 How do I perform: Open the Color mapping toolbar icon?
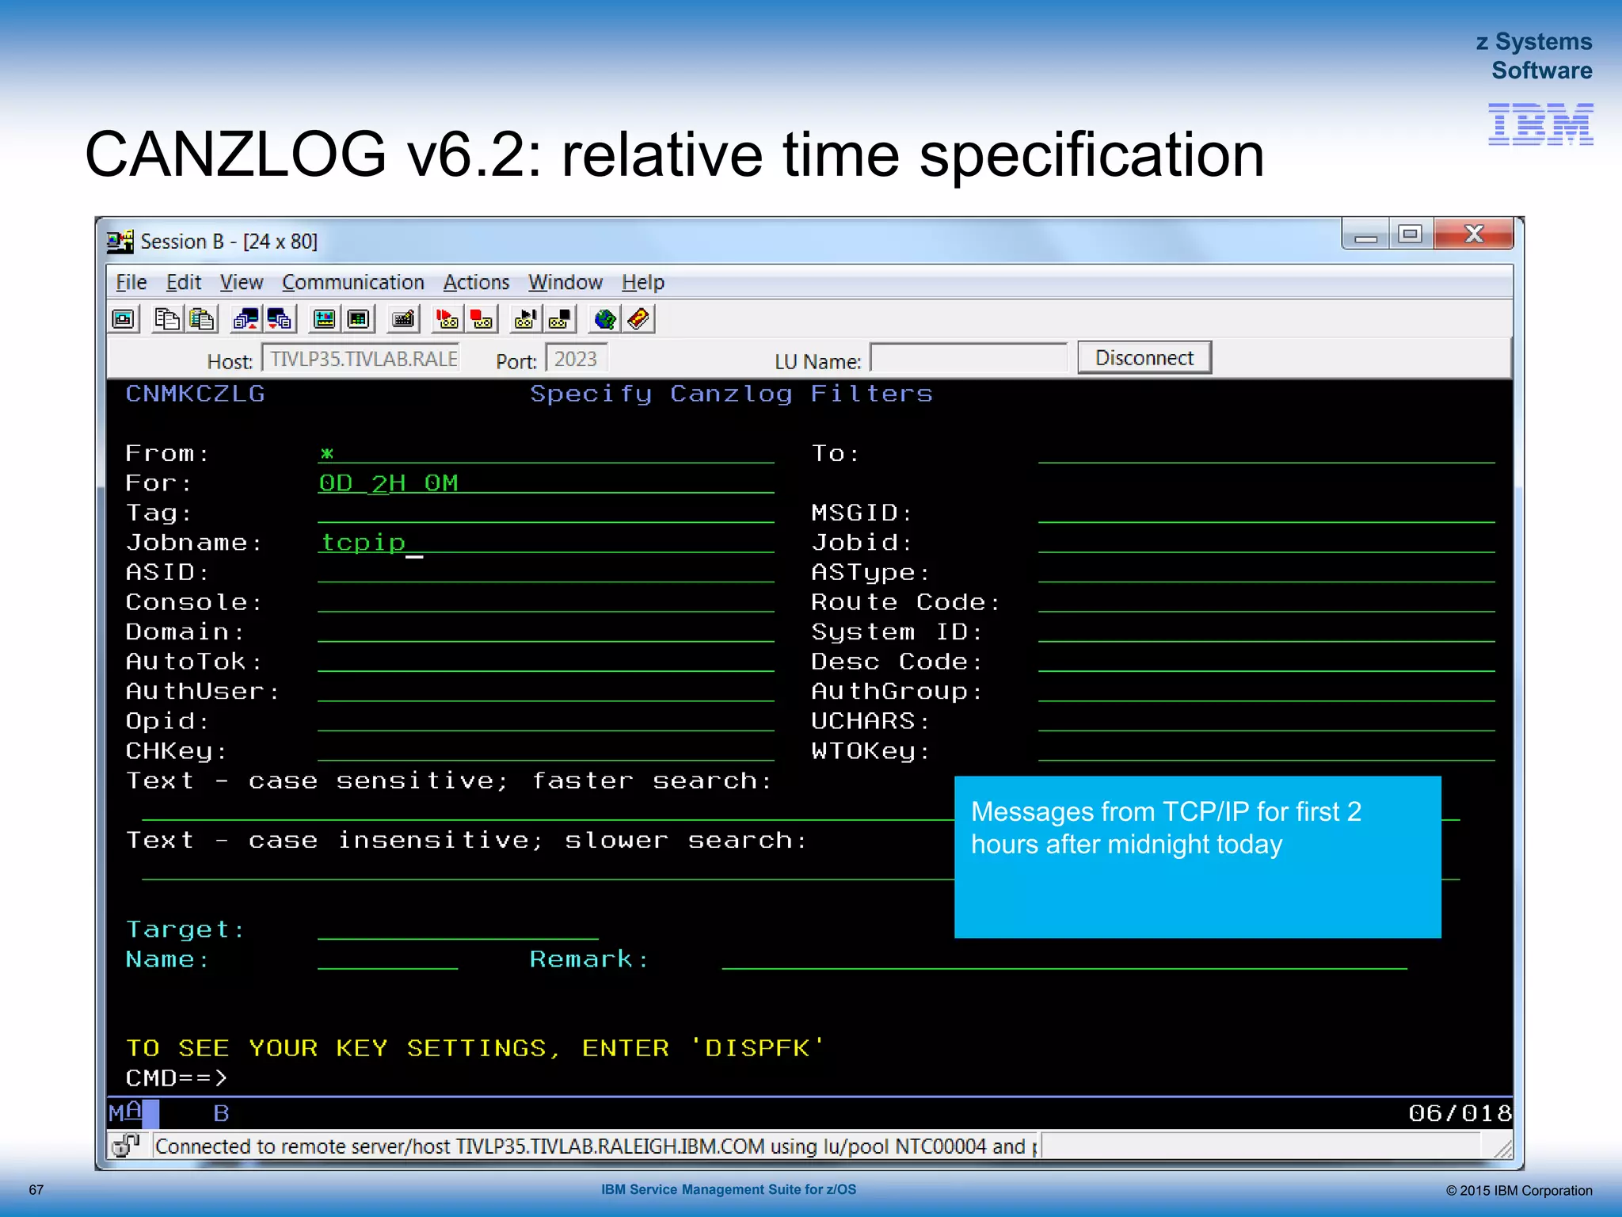(359, 319)
